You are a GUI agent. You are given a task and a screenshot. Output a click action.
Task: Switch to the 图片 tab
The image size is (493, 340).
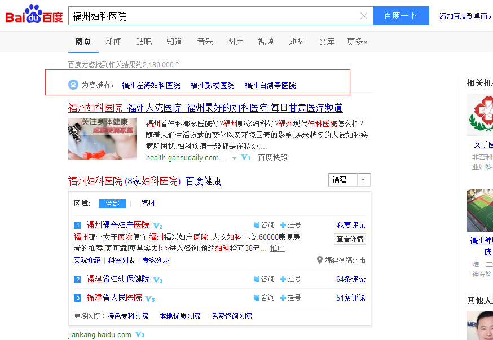click(x=235, y=42)
